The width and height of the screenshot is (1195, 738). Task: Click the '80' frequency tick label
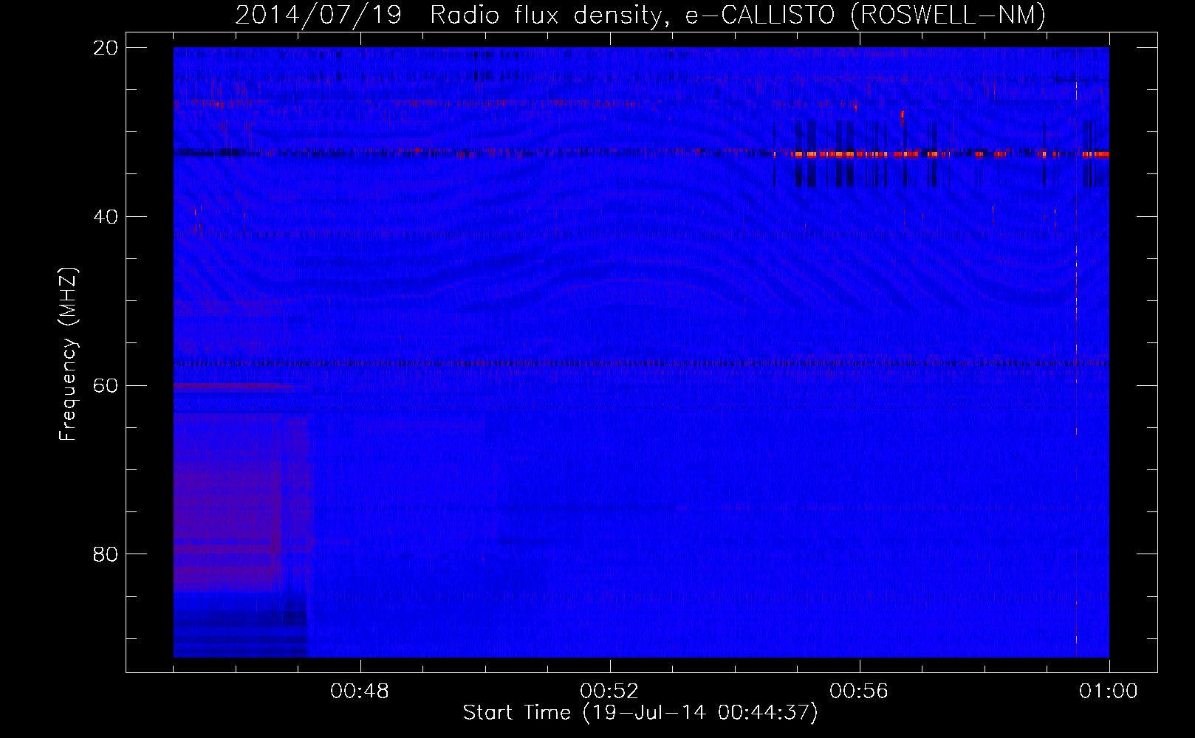coord(106,554)
